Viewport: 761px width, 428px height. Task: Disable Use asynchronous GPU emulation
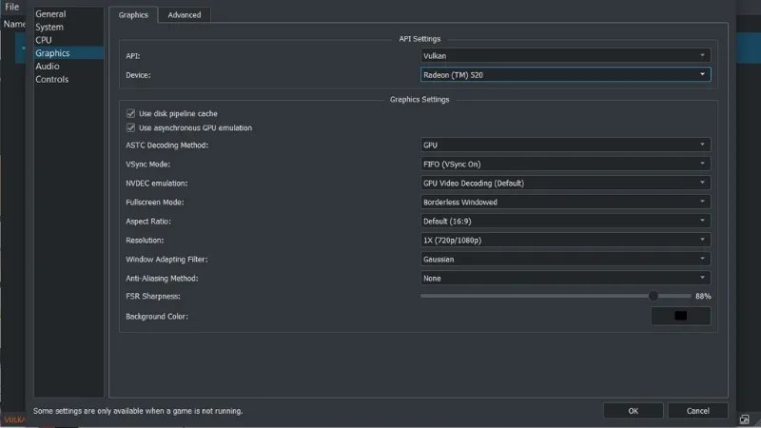[131, 127]
